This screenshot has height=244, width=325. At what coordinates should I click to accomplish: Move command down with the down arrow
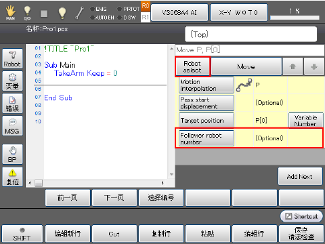click(x=314, y=66)
